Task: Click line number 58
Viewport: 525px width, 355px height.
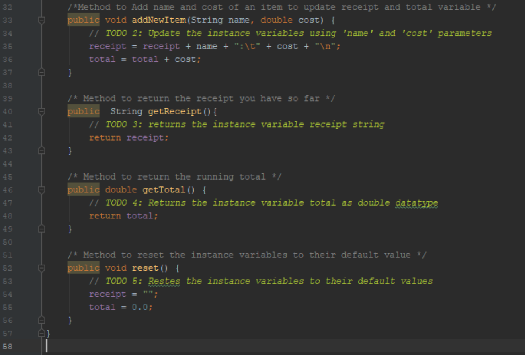Action: pyautogui.click(x=7, y=346)
